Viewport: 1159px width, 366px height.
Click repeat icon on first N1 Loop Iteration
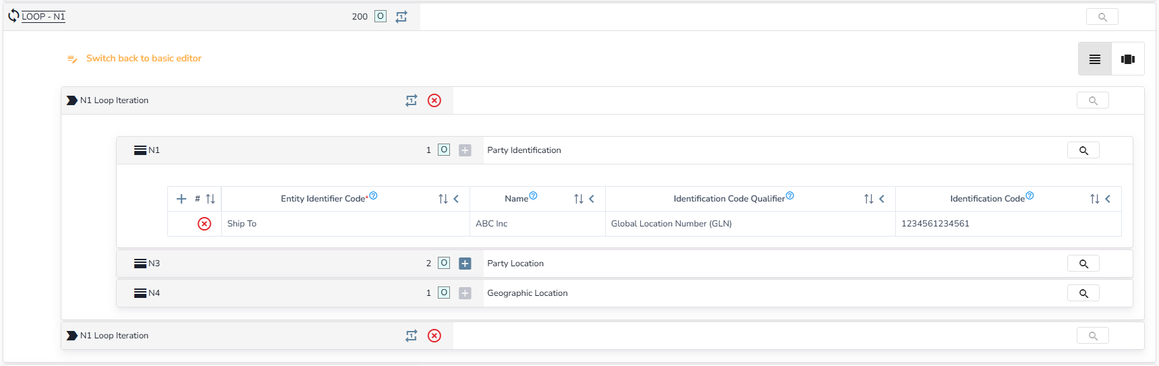tap(412, 100)
